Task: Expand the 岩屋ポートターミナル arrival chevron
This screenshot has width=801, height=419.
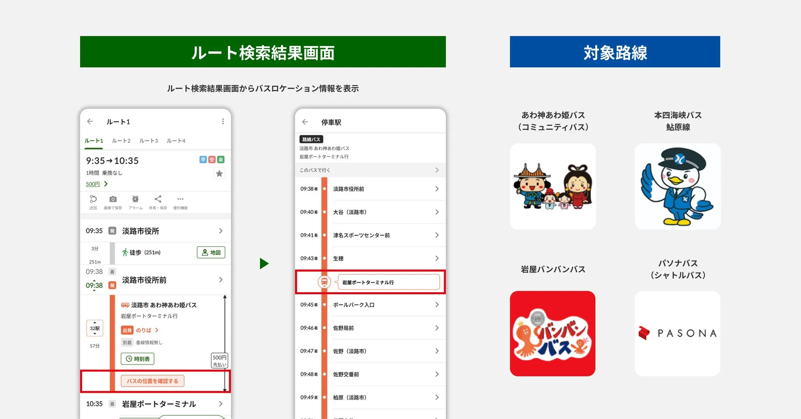Action: tap(221, 404)
